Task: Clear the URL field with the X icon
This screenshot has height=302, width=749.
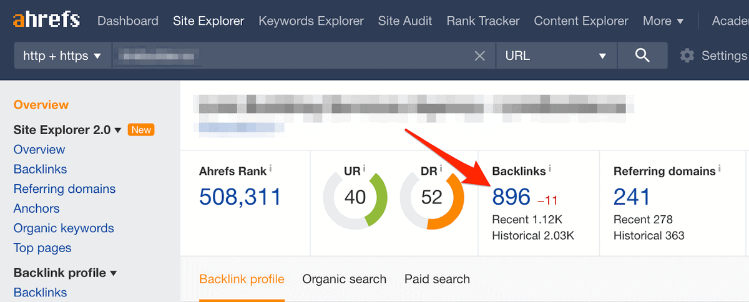Action: 480,56
